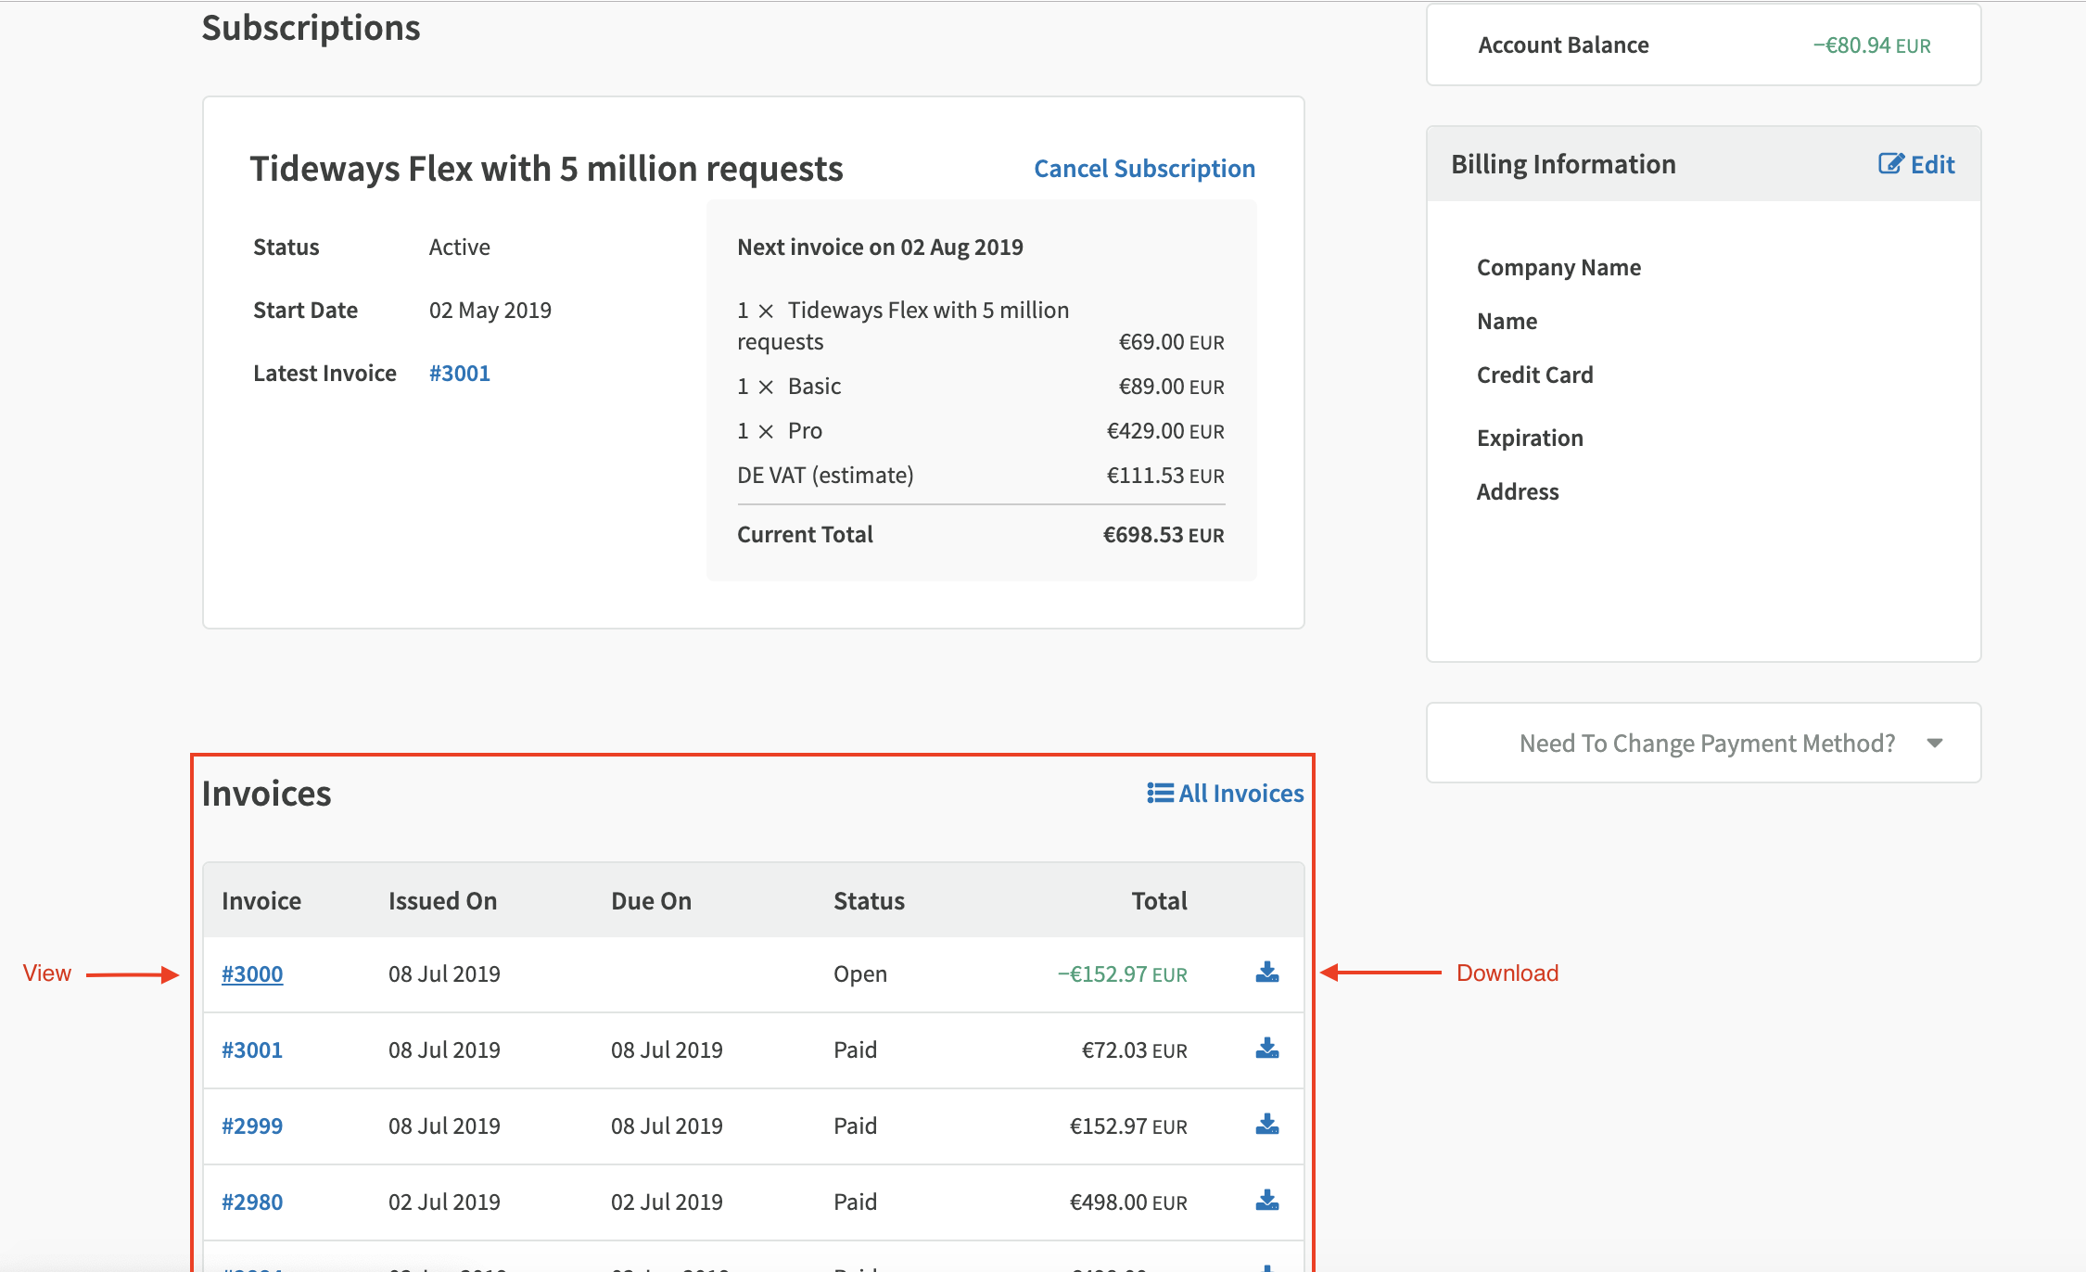The width and height of the screenshot is (2086, 1272).
Task: Click the Active status value
Action: point(460,247)
